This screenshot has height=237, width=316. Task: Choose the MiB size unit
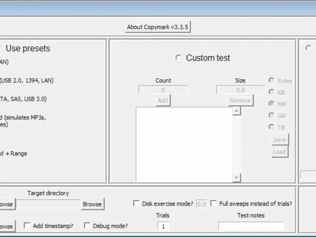pos(271,103)
